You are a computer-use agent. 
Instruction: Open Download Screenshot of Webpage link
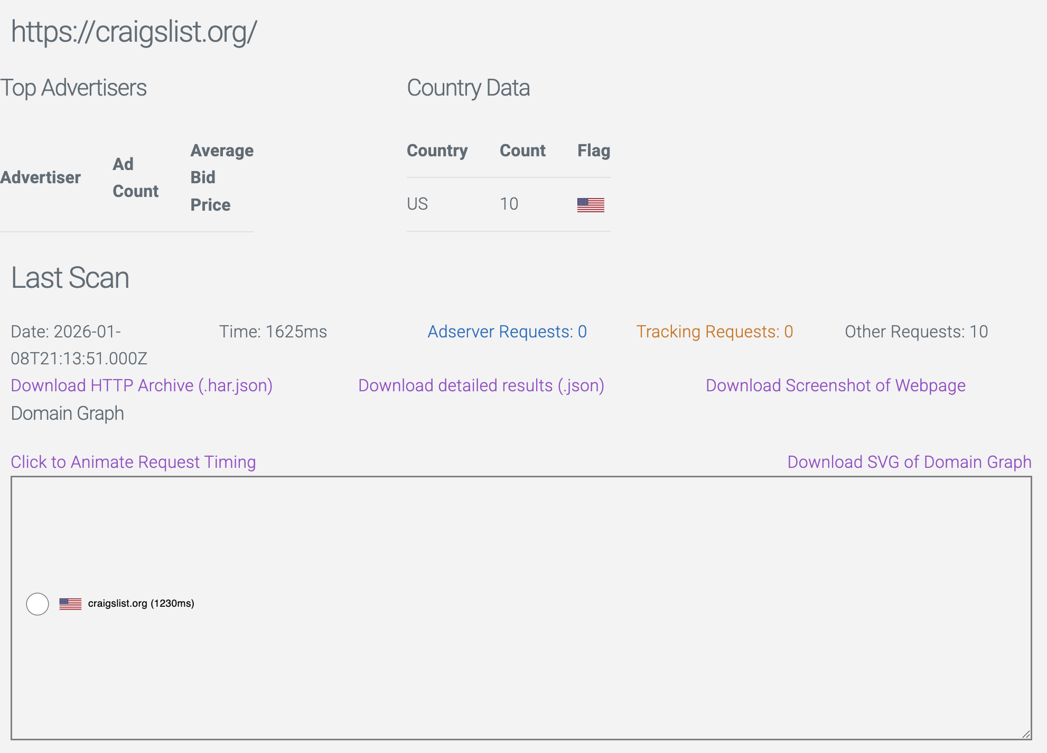835,385
